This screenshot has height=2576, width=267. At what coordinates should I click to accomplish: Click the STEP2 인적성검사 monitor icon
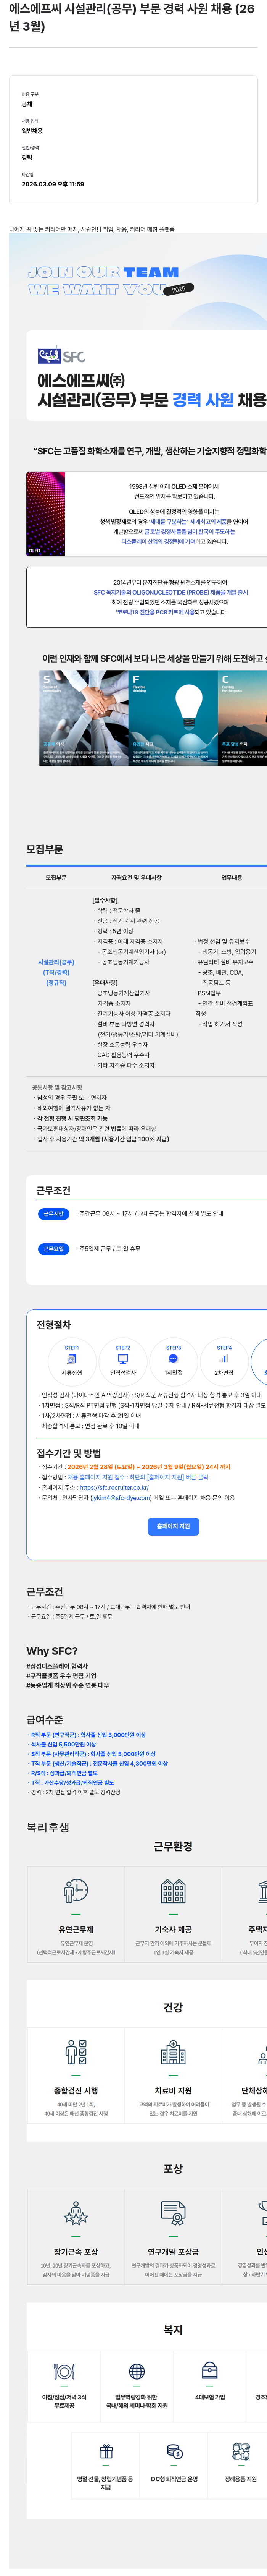(x=123, y=1359)
